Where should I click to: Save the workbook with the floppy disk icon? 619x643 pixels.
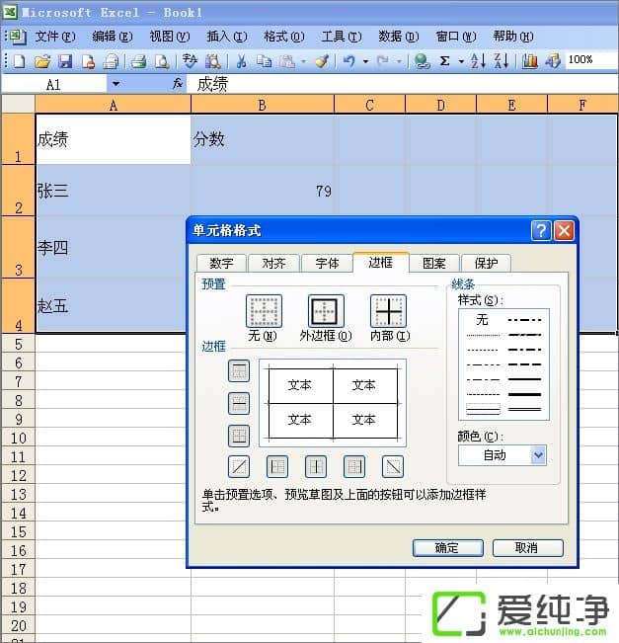click(x=65, y=61)
